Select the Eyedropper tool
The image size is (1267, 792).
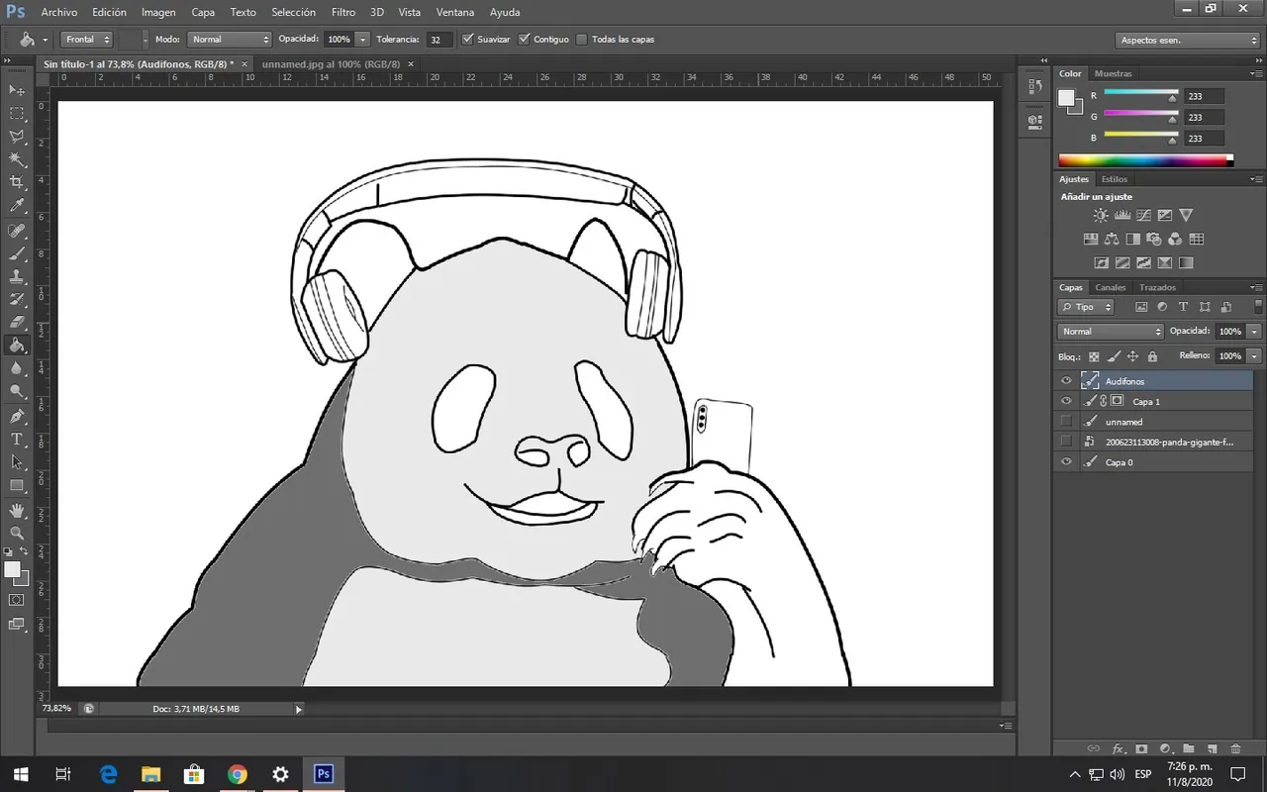click(x=17, y=206)
